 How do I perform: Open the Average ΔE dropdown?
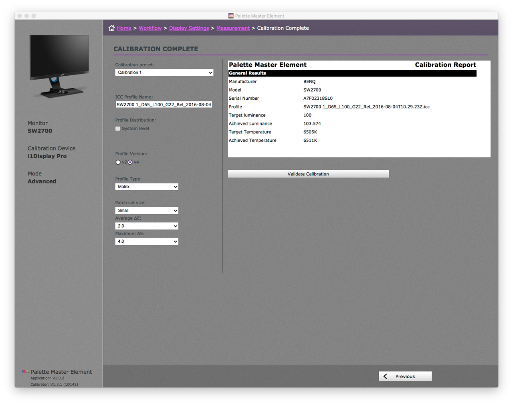147,226
